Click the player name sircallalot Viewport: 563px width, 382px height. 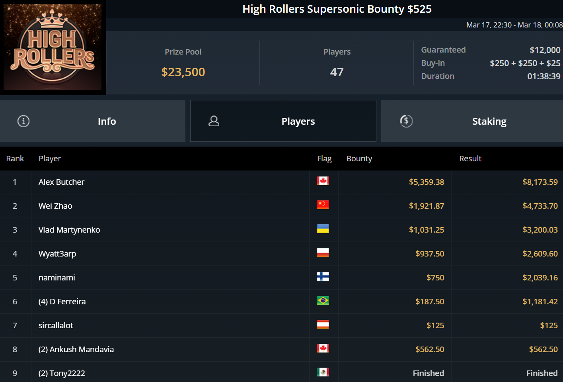tap(56, 325)
